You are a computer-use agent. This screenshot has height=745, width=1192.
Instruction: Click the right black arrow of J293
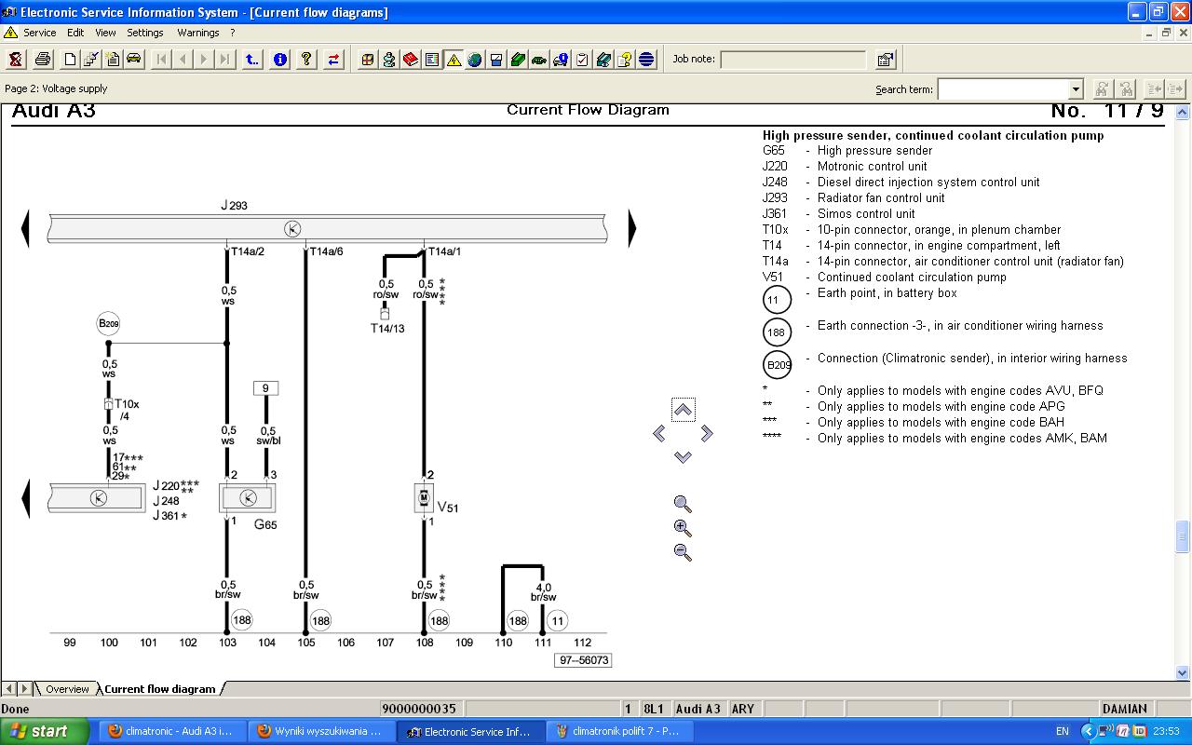633,228
